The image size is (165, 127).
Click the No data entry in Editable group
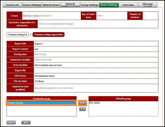95,103
